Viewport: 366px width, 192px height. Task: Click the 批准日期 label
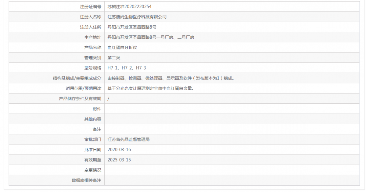(93, 150)
